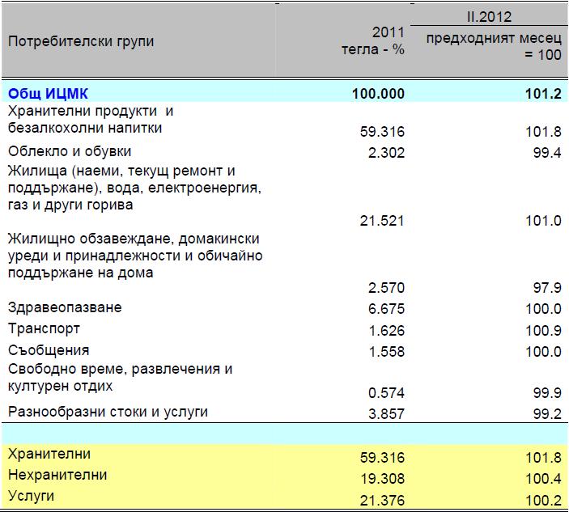Select the index value 97.9

click(547, 288)
